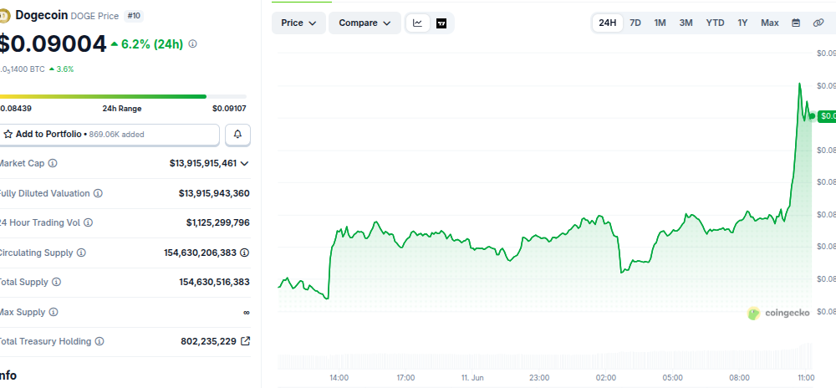Click the 869.06K added text
This screenshot has width=836, height=388.
click(116, 135)
